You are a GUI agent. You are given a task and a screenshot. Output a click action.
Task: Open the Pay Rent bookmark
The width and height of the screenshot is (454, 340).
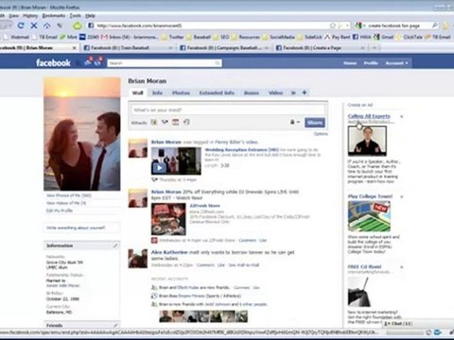(x=337, y=37)
